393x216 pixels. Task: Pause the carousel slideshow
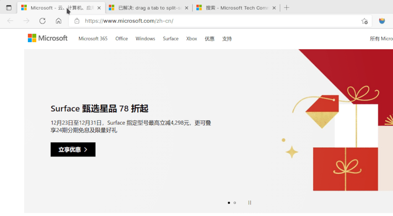click(250, 203)
